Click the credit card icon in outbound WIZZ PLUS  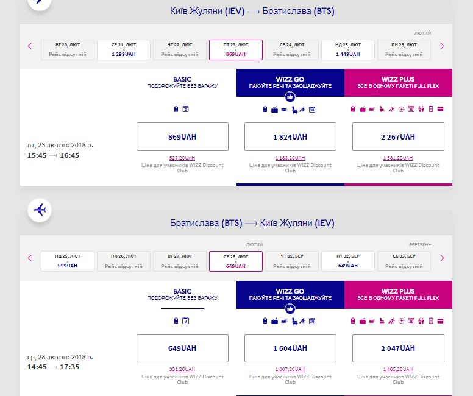[x=440, y=110]
